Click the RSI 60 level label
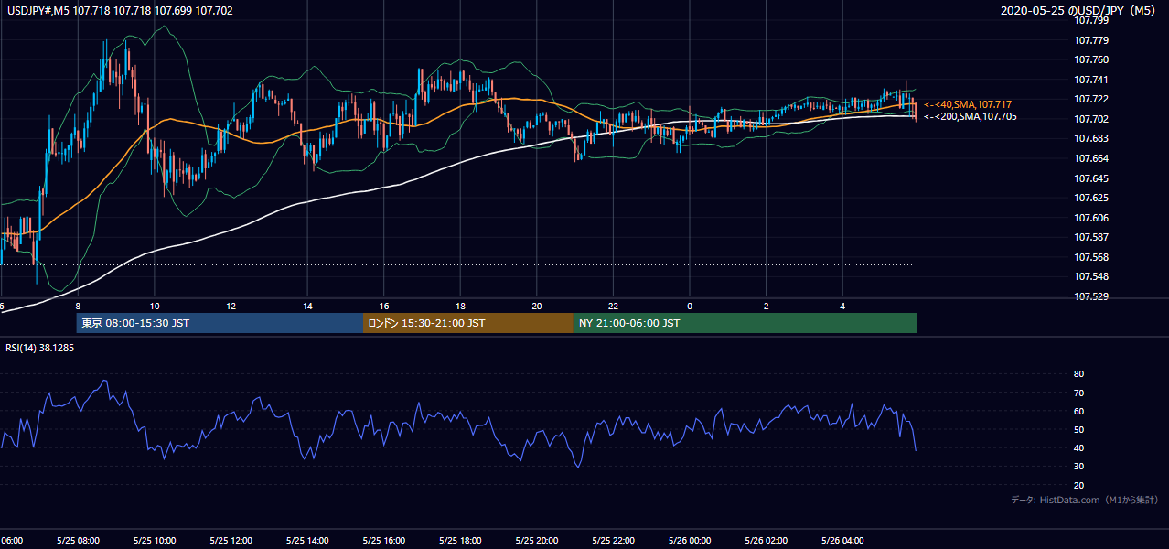 coord(1078,411)
